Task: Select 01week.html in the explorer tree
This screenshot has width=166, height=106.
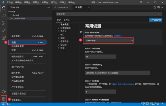Action: [x=30, y=19]
